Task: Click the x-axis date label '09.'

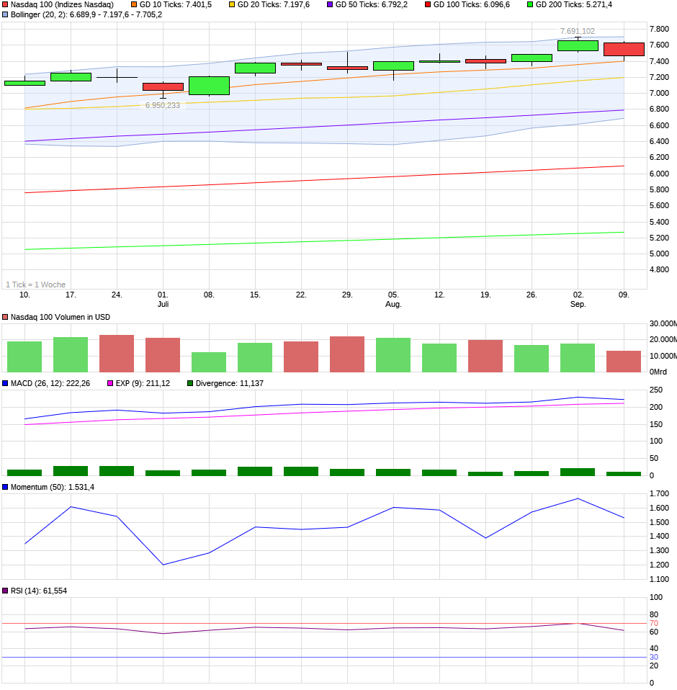Action: coord(624,295)
